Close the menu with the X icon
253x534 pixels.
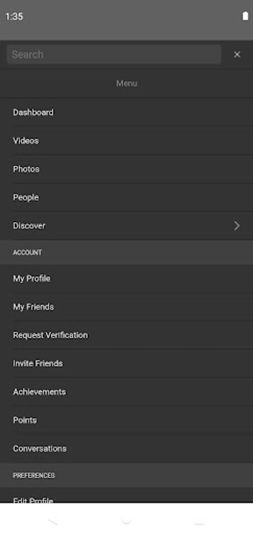coord(237,54)
